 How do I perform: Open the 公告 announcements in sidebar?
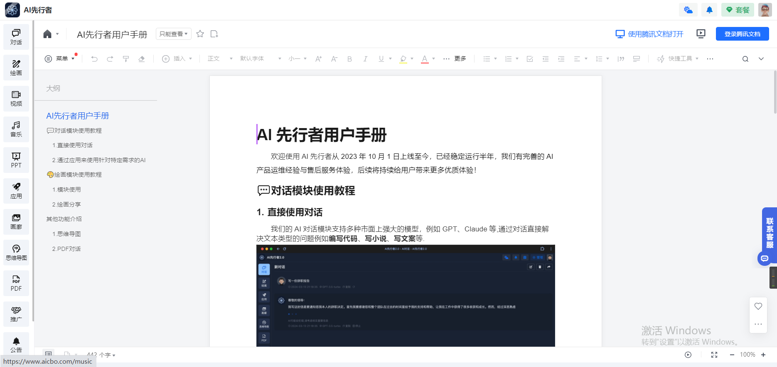(16, 344)
